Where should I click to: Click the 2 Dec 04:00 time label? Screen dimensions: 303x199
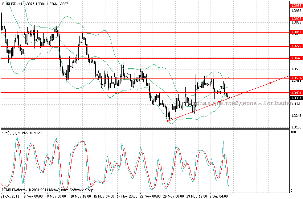point(219,196)
